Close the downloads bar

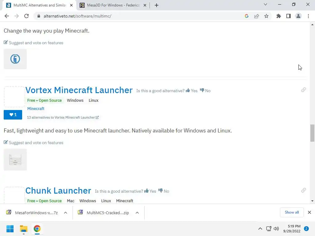(x=309, y=212)
